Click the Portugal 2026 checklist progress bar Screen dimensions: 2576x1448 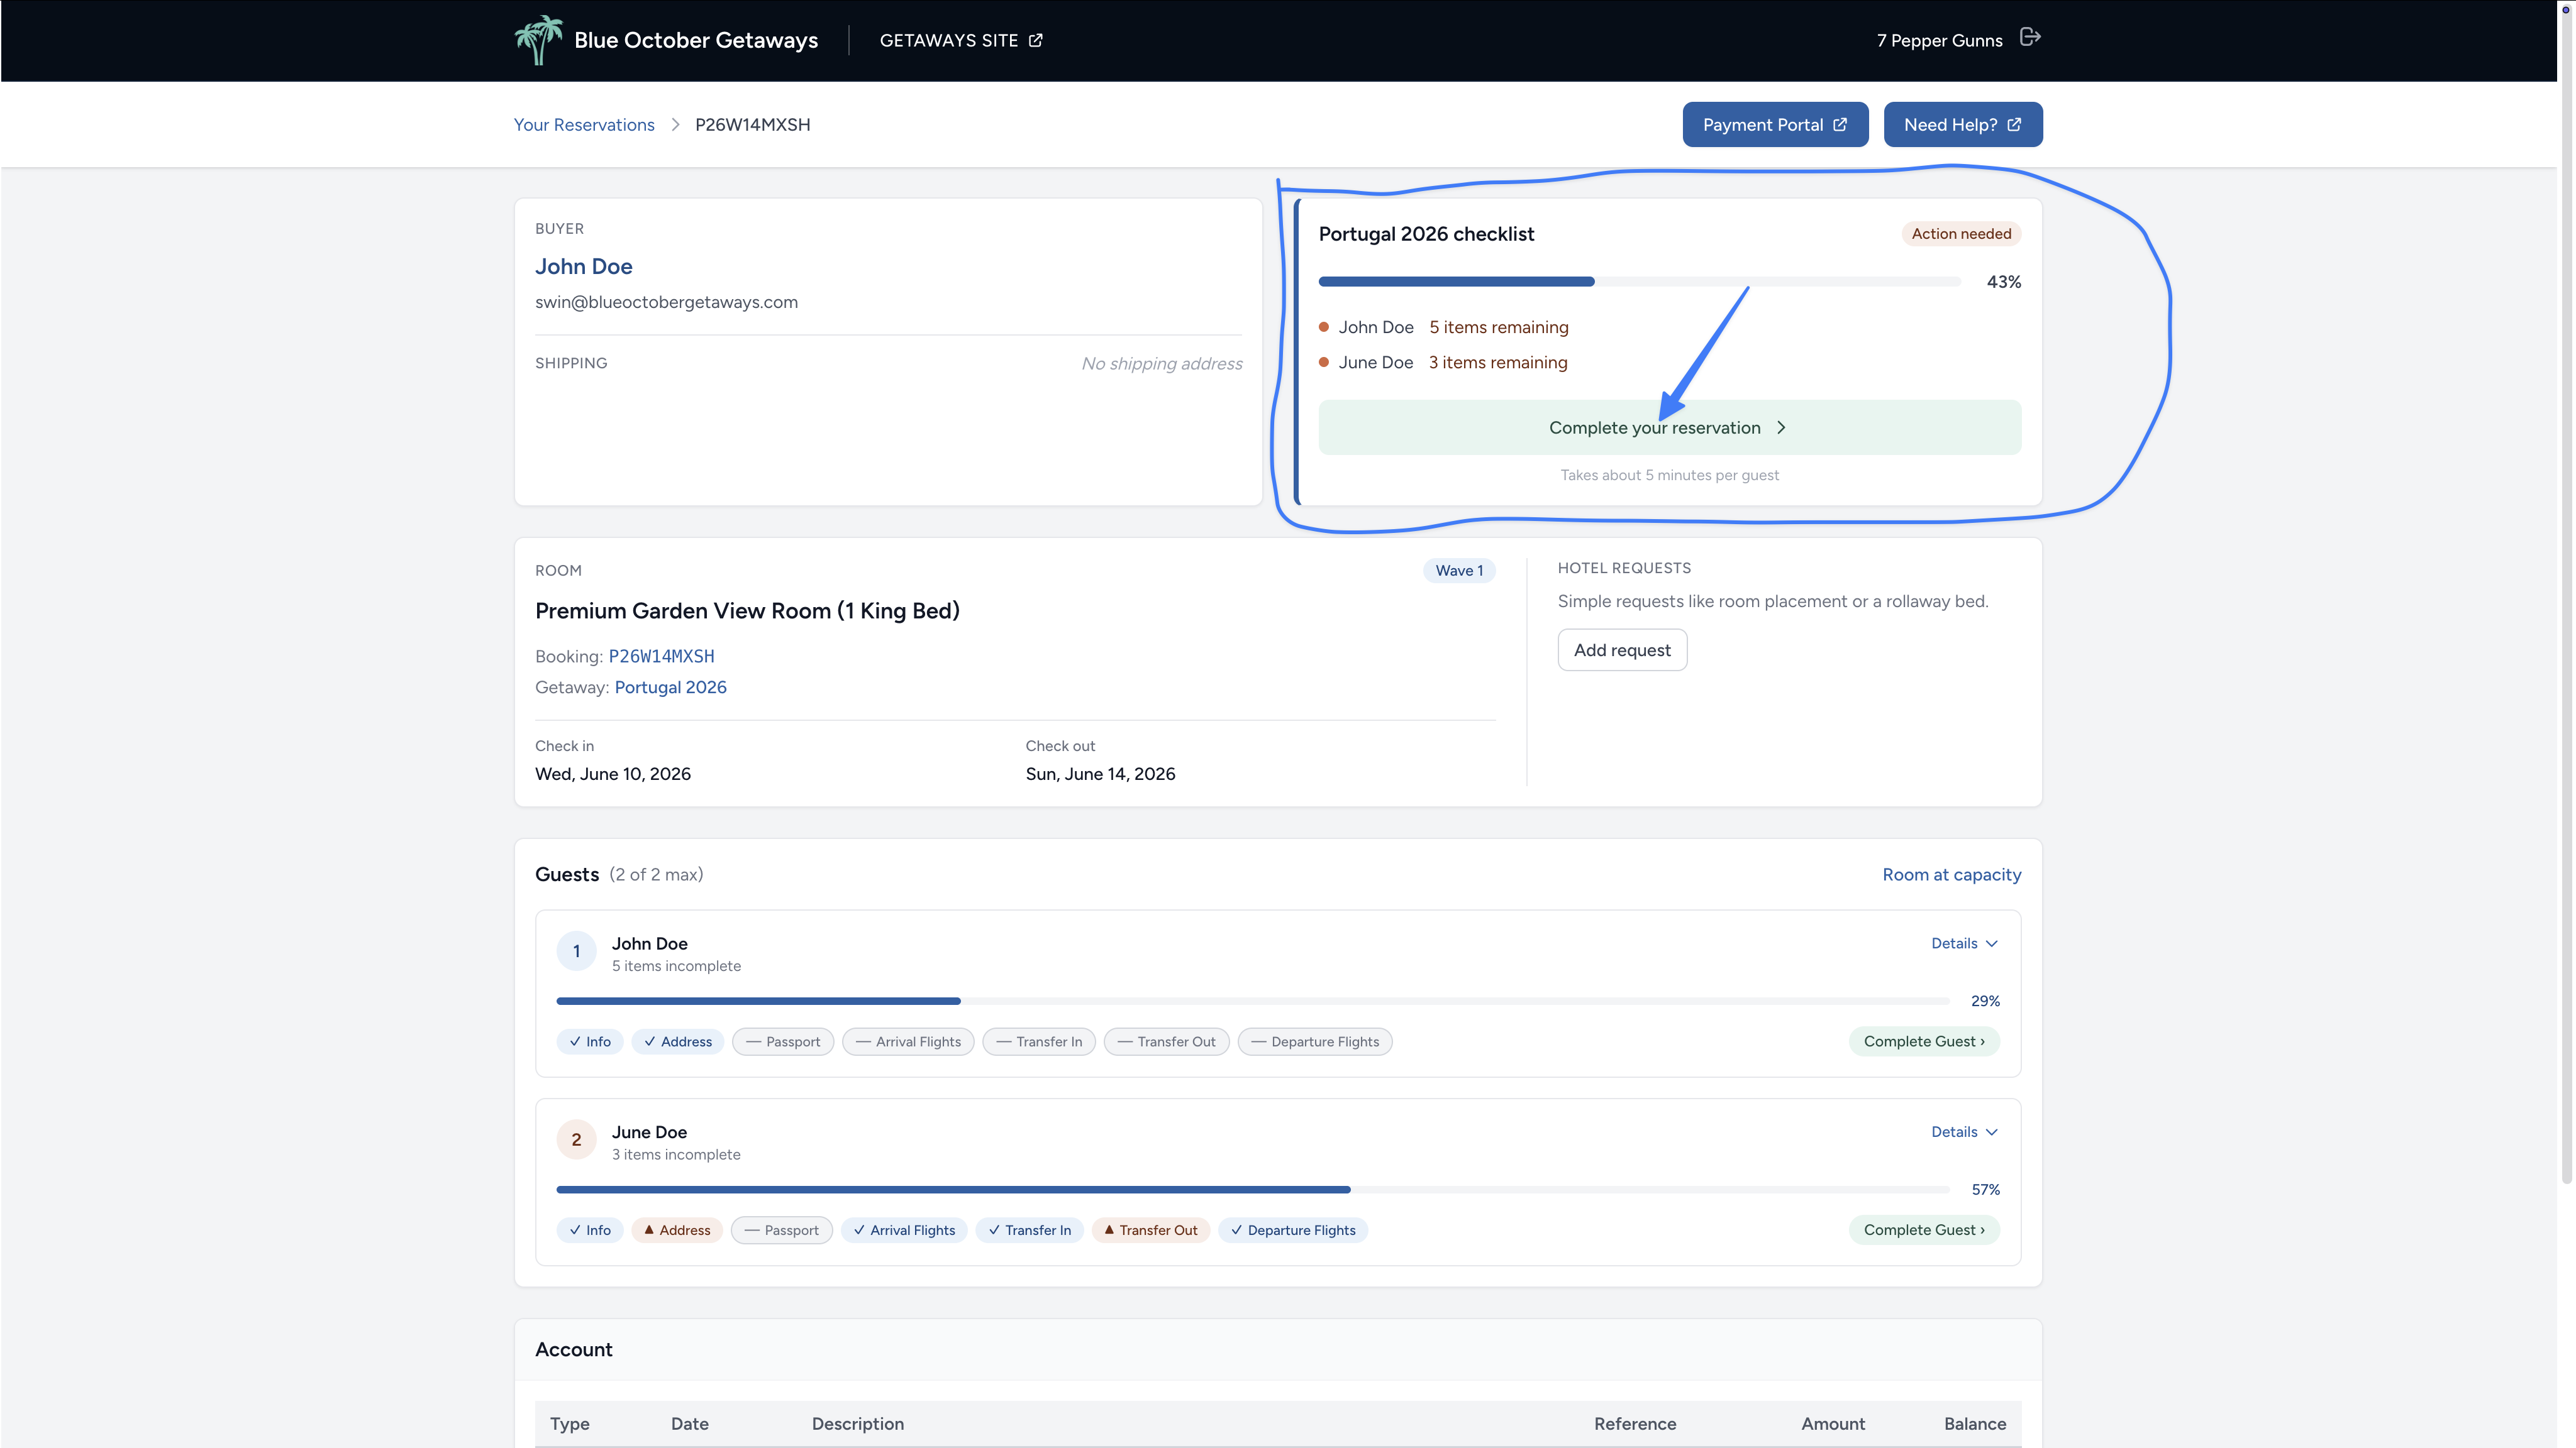click(1640, 282)
